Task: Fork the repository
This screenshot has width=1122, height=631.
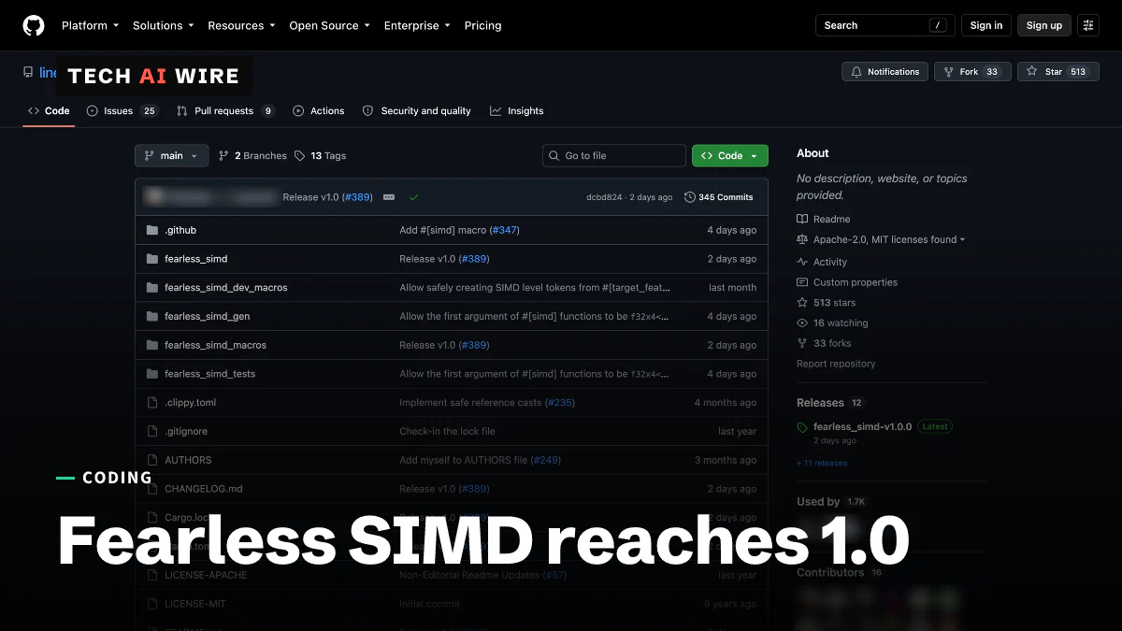Action: point(972,72)
